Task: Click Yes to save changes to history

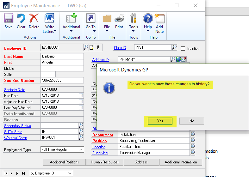Action: [160, 121]
